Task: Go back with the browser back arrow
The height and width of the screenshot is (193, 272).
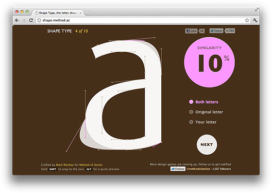Action: pyautogui.click(x=17, y=20)
